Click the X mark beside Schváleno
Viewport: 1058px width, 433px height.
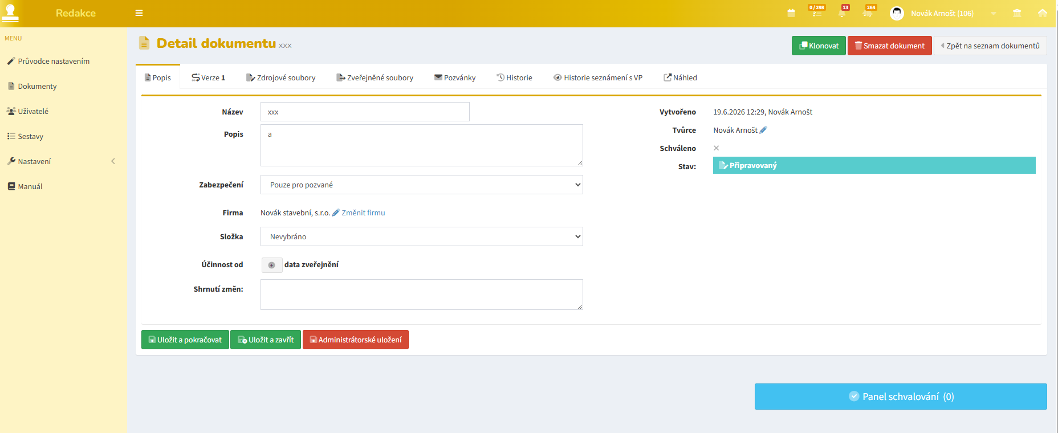click(x=717, y=148)
